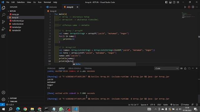Click Spaces: 4 indentation setting
Screen dimensions: 200x112
(144, 105)
